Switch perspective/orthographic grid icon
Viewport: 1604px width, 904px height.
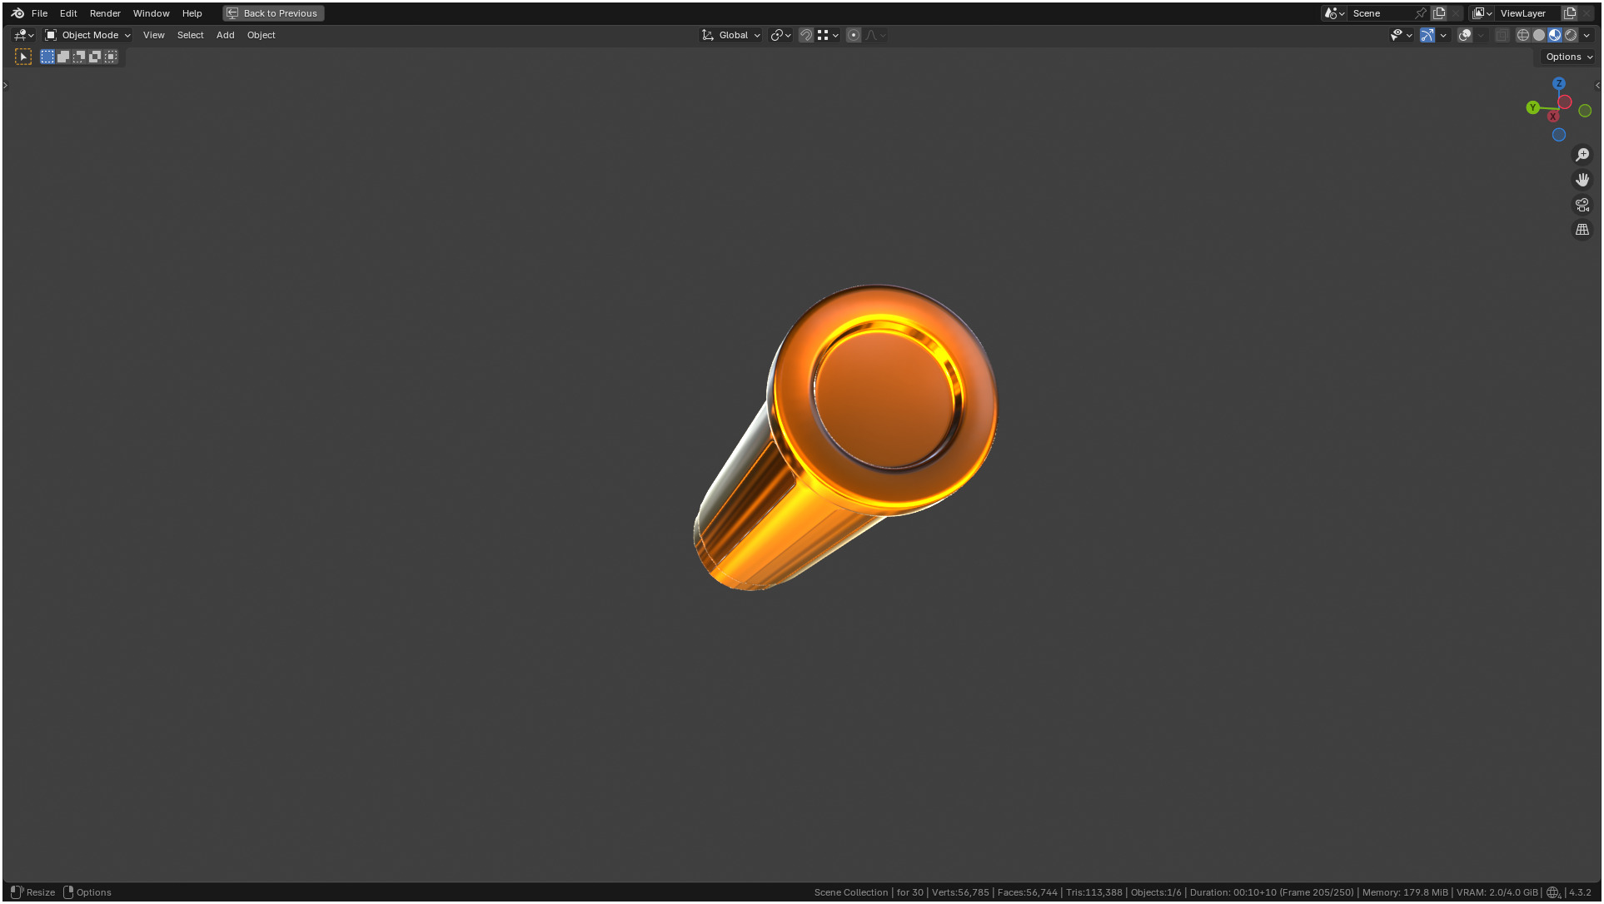pyautogui.click(x=1582, y=230)
